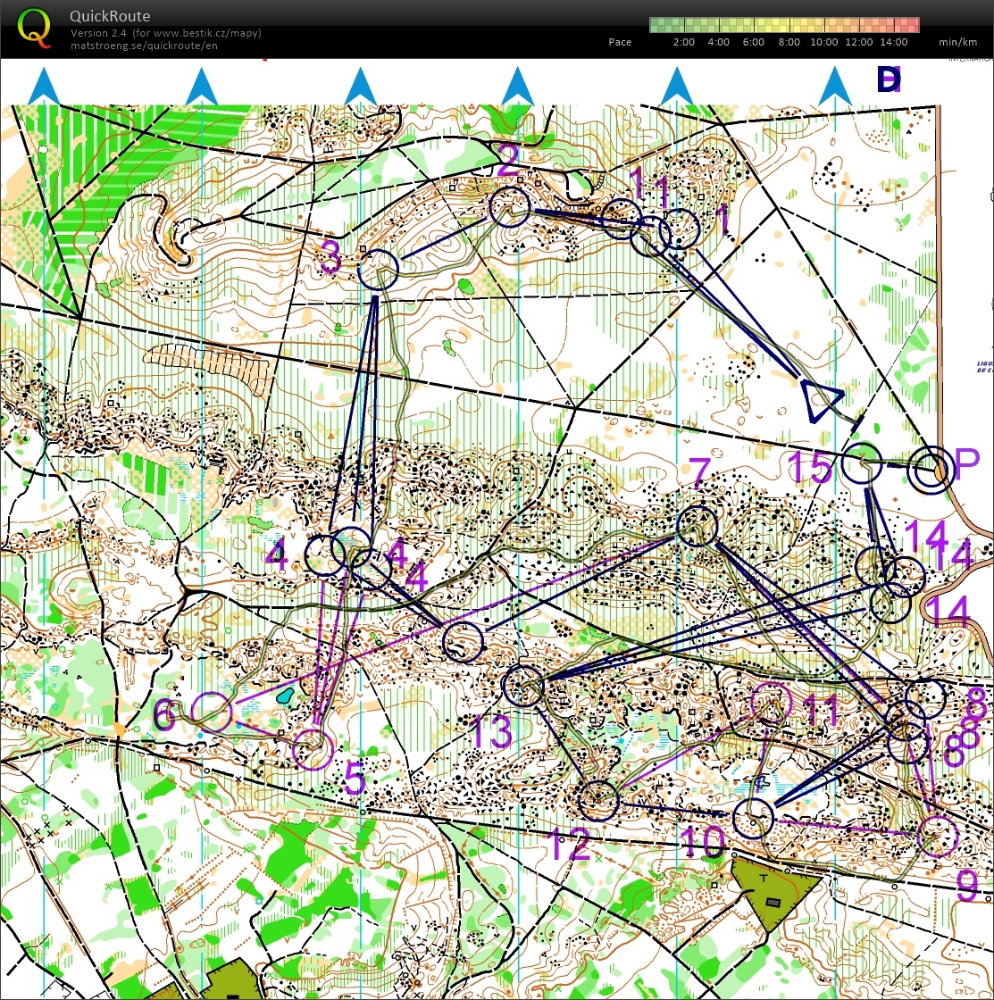Select control circle number 13
994x1000 pixels.
pos(522,686)
